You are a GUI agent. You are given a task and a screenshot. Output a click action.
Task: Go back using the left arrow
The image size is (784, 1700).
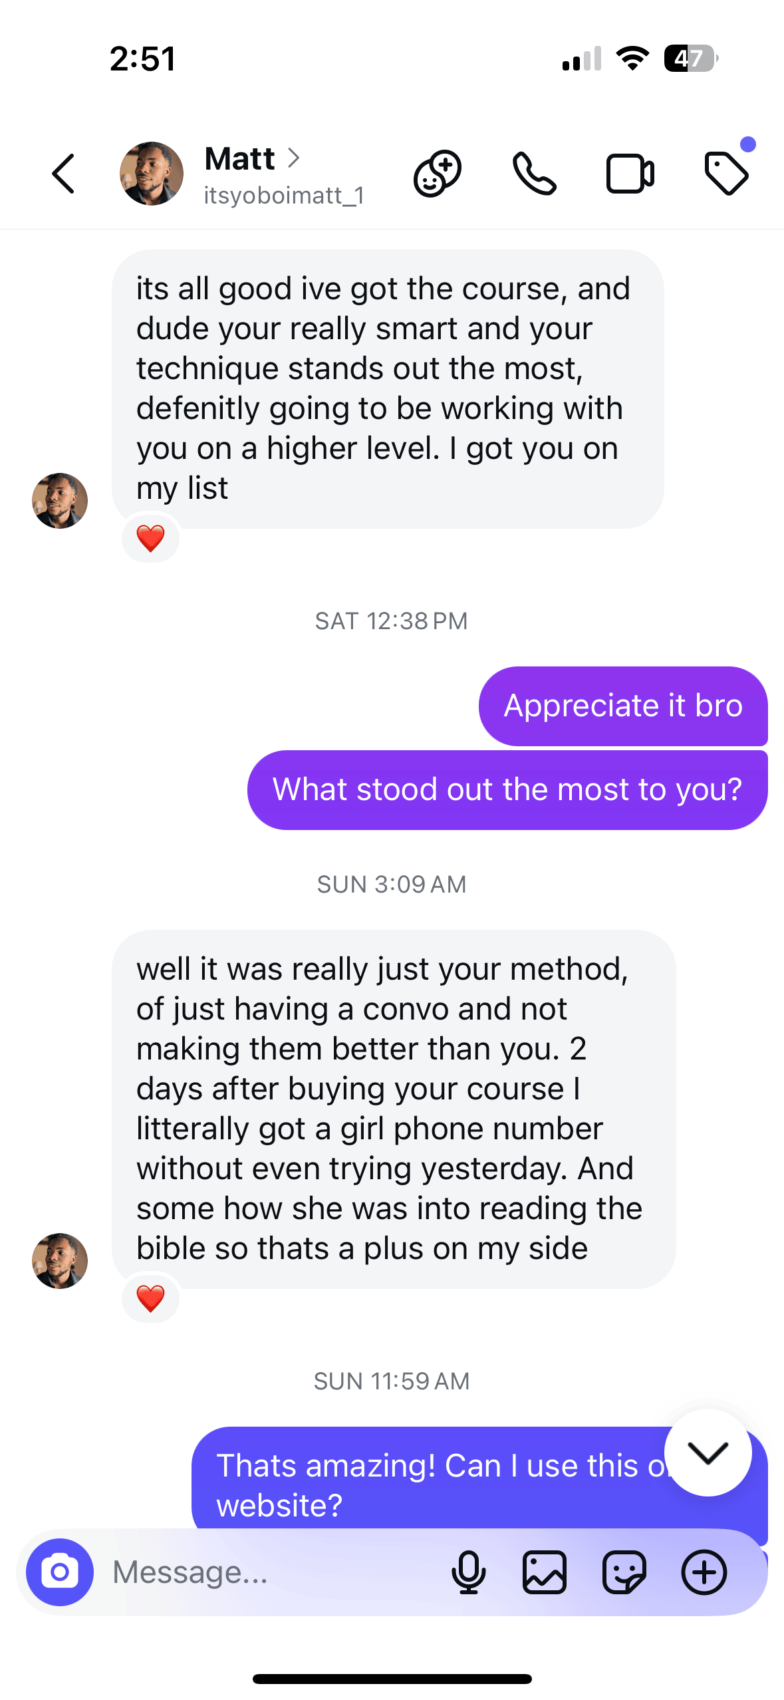pyautogui.click(x=64, y=174)
